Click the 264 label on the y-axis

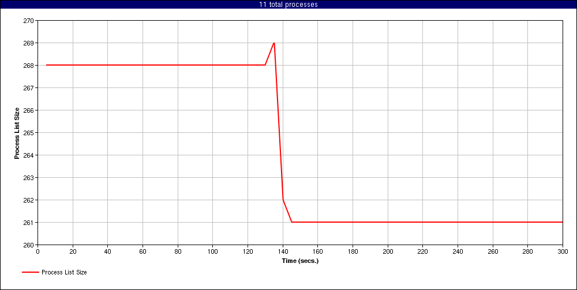tap(29, 155)
